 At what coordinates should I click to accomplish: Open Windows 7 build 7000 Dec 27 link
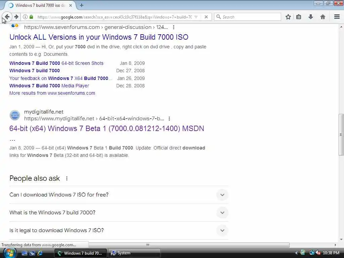click(35, 71)
